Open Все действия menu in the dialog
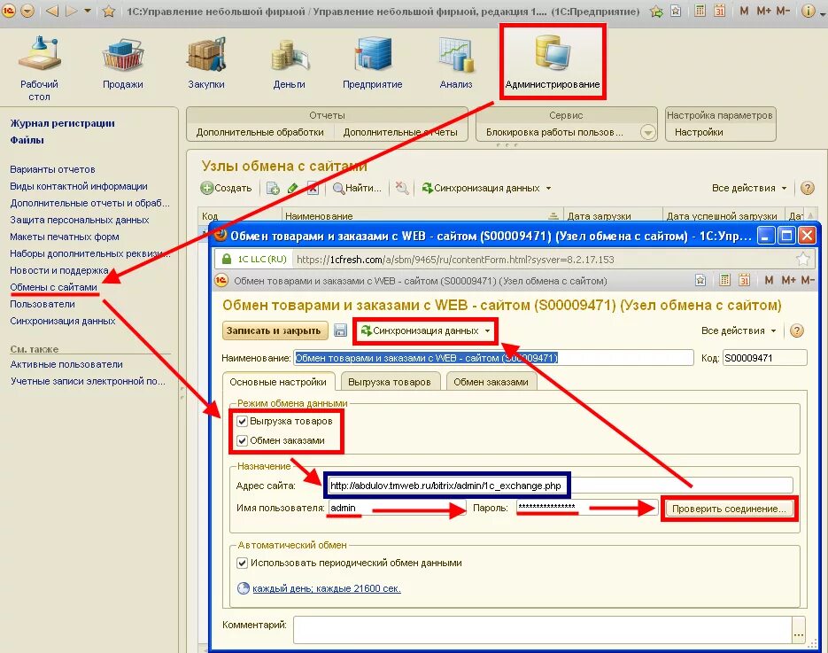Viewport: 828px width, 653px height. click(739, 330)
